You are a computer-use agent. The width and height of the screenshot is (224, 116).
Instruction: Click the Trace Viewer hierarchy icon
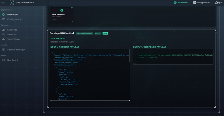(x=3, y=39)
